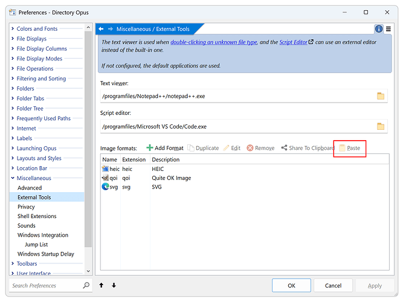The image size is (403, 302).
Task: Collapse the Miscellaneous category
Action: (x=13, y=179)
